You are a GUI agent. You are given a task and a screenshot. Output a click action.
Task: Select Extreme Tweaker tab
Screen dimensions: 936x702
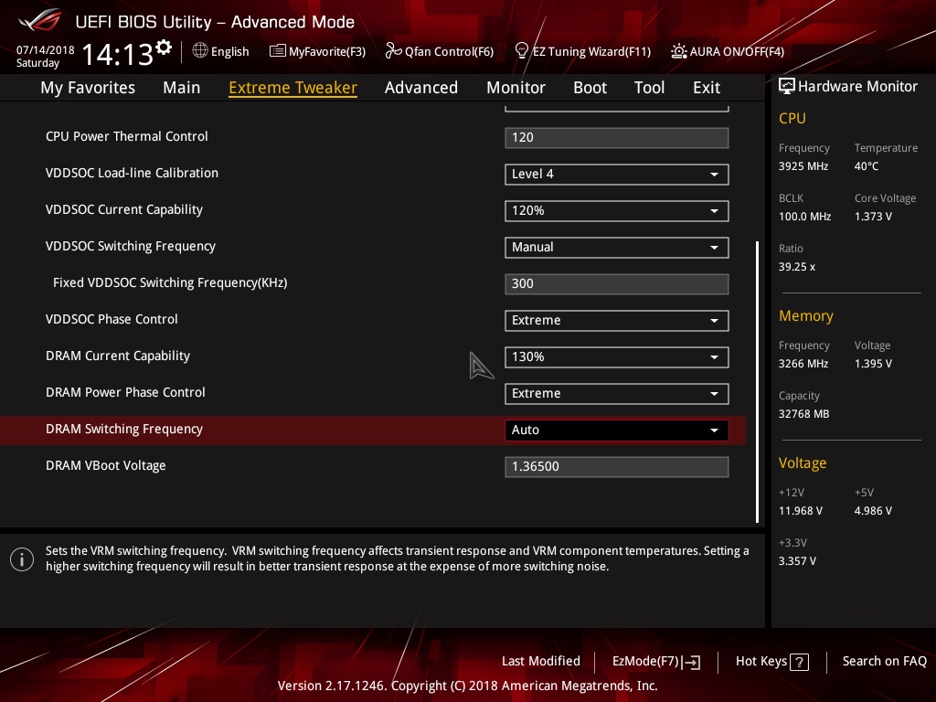coord(293,88)
